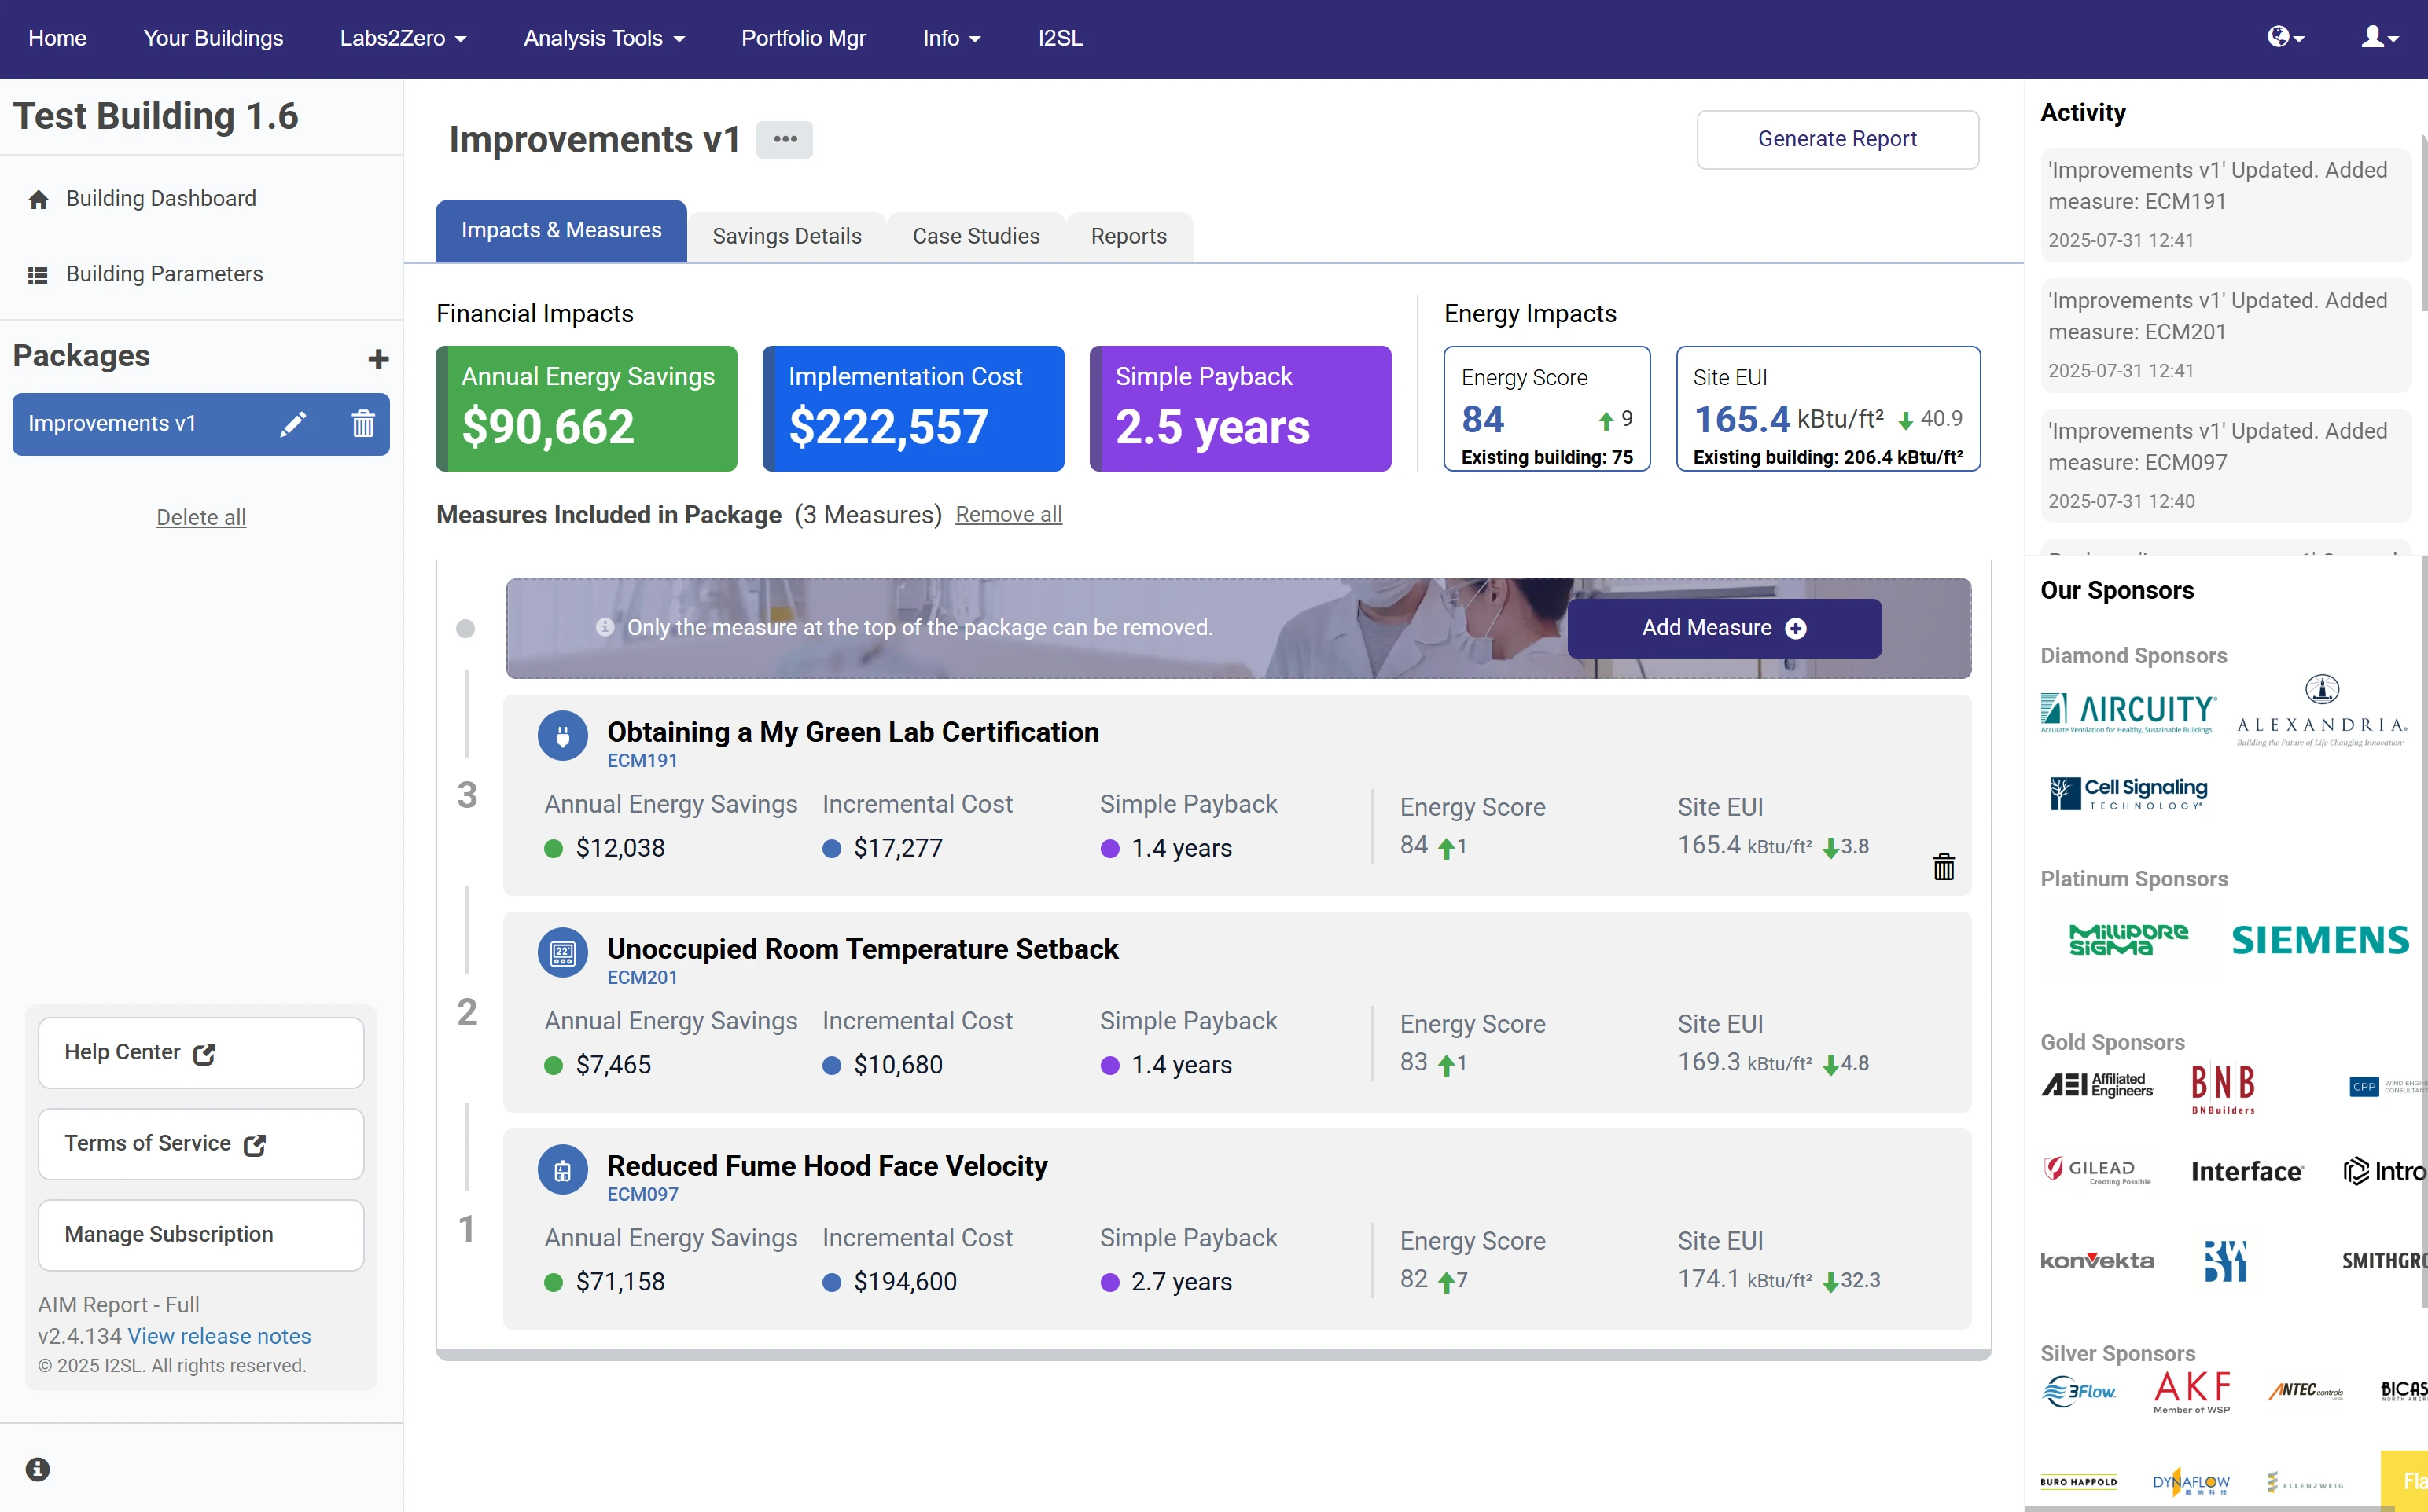Open the BN Builders sponsor logo
2428x1512 pixels.
click(2223, 1089)
